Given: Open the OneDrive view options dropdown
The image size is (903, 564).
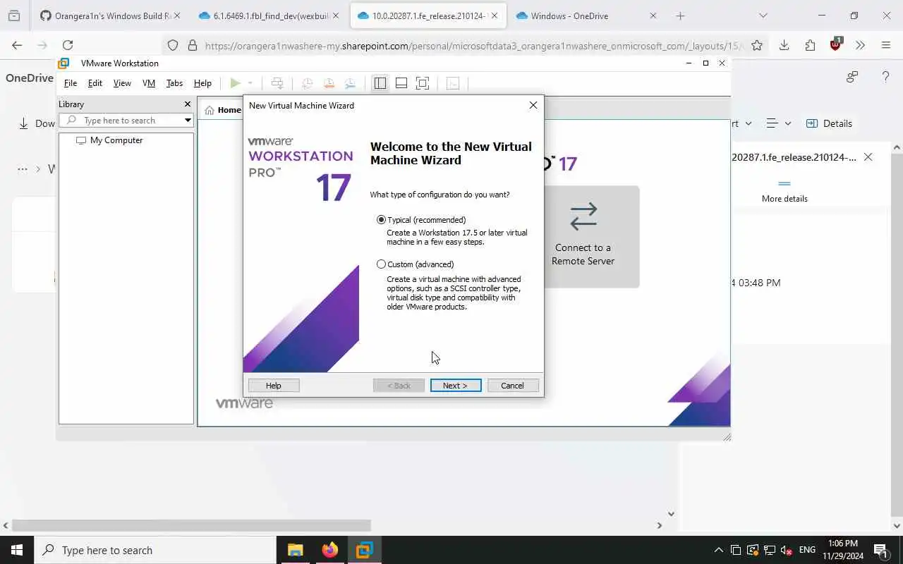Looking at the screenshot, I should point(779,123).
